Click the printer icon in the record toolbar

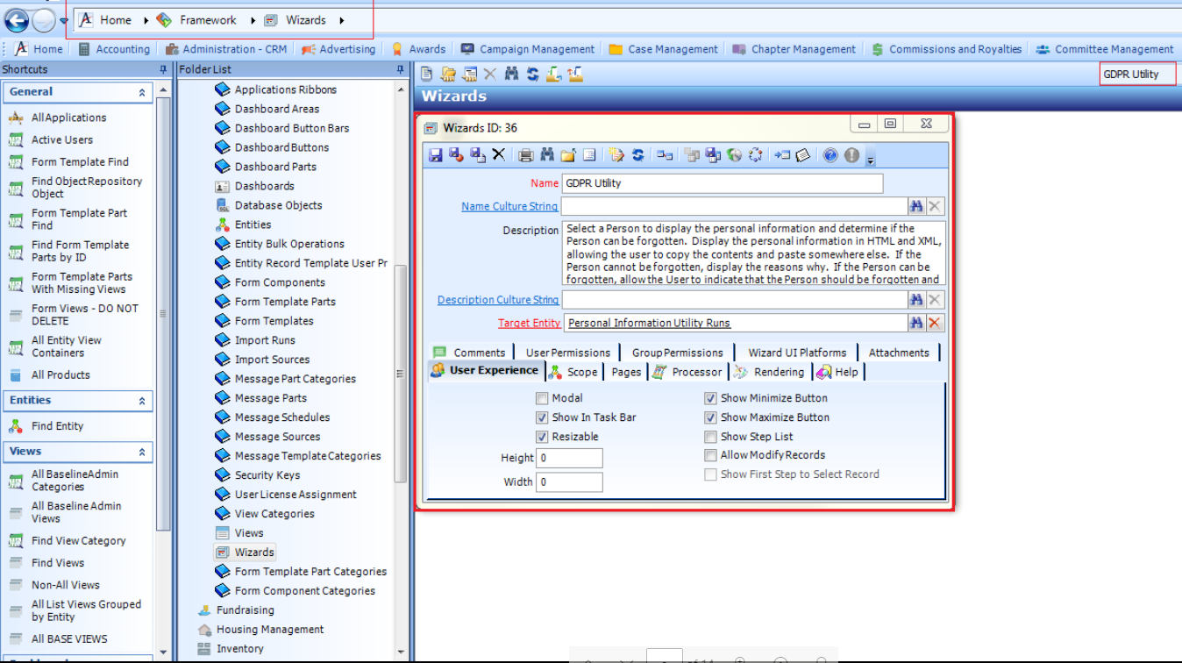coord(525,155)
